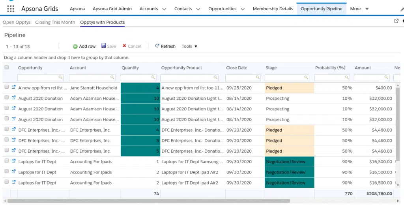Select checkbox for Laptops for IT Dept Samsung row
Viewport: 404px width, 207px height.
6,161
